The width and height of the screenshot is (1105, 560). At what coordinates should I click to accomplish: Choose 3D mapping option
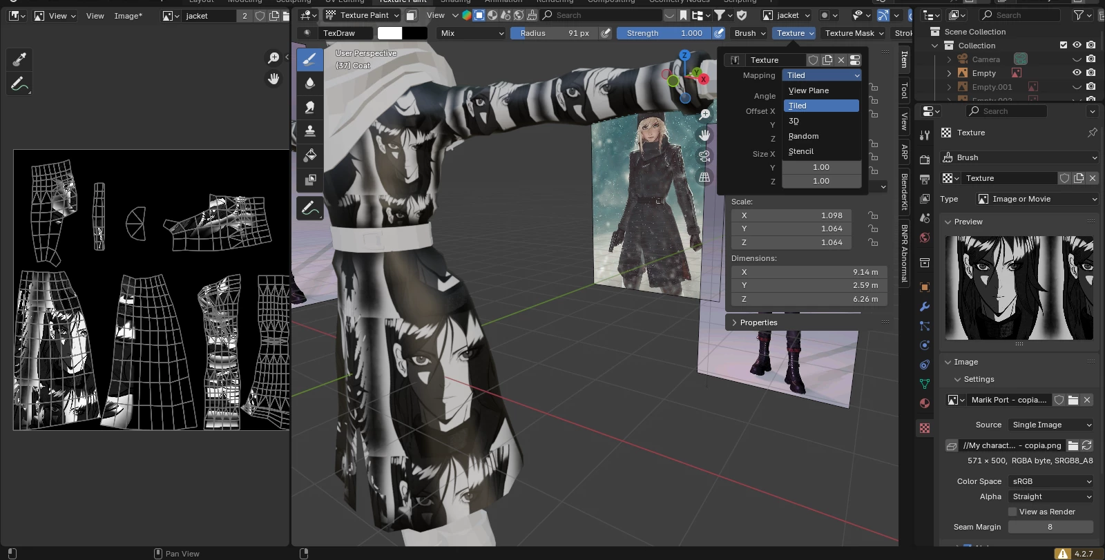(x=822, y=121)
